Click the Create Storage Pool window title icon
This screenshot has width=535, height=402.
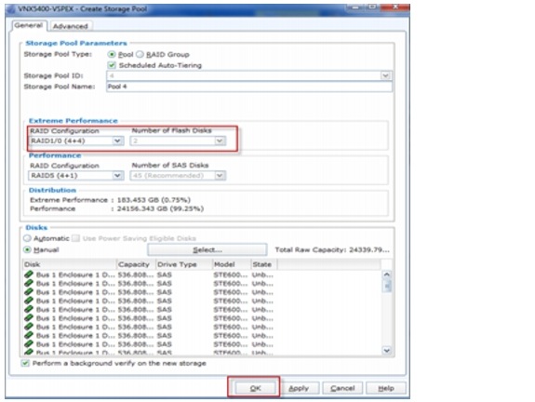point(11,9)
